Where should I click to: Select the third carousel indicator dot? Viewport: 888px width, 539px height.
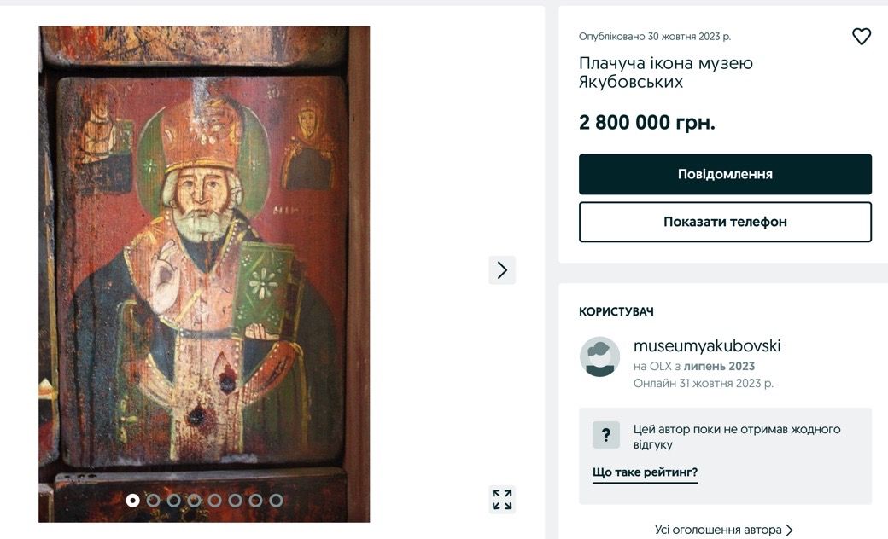(174, 501)
